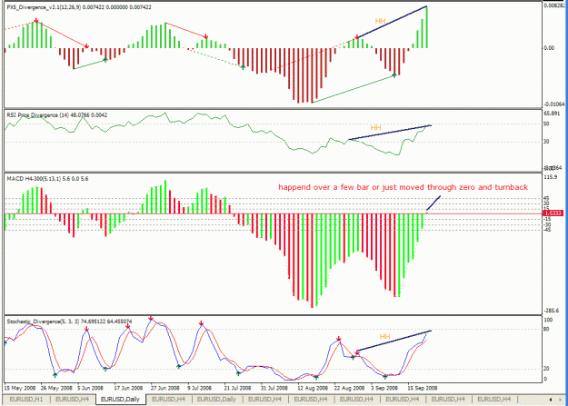The height and width of the screenshot is (406, 568).
Task: Click the 65.891 RSI scale value
Action: pyautogui.click(x=552, y=114)
